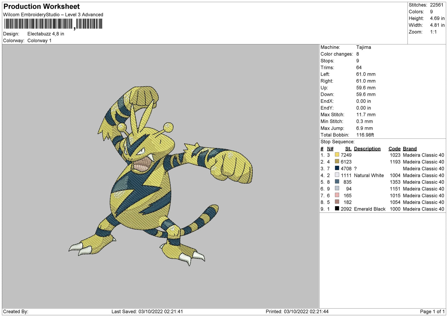Image resolution: width=448 pixels, height=317 pixels.
Task: Click the stitches count 22561
Action: (x=437, y=5)
